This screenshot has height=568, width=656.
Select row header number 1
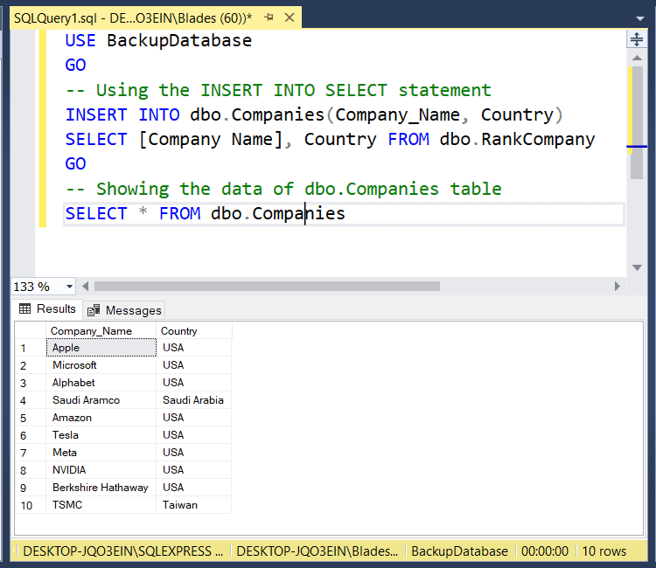30,348
